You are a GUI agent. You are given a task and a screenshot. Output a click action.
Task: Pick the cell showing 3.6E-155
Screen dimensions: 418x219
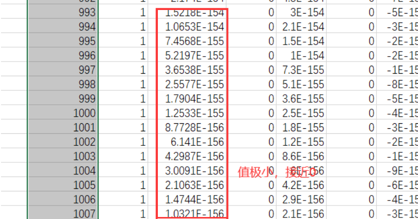[x=302, y=99]
